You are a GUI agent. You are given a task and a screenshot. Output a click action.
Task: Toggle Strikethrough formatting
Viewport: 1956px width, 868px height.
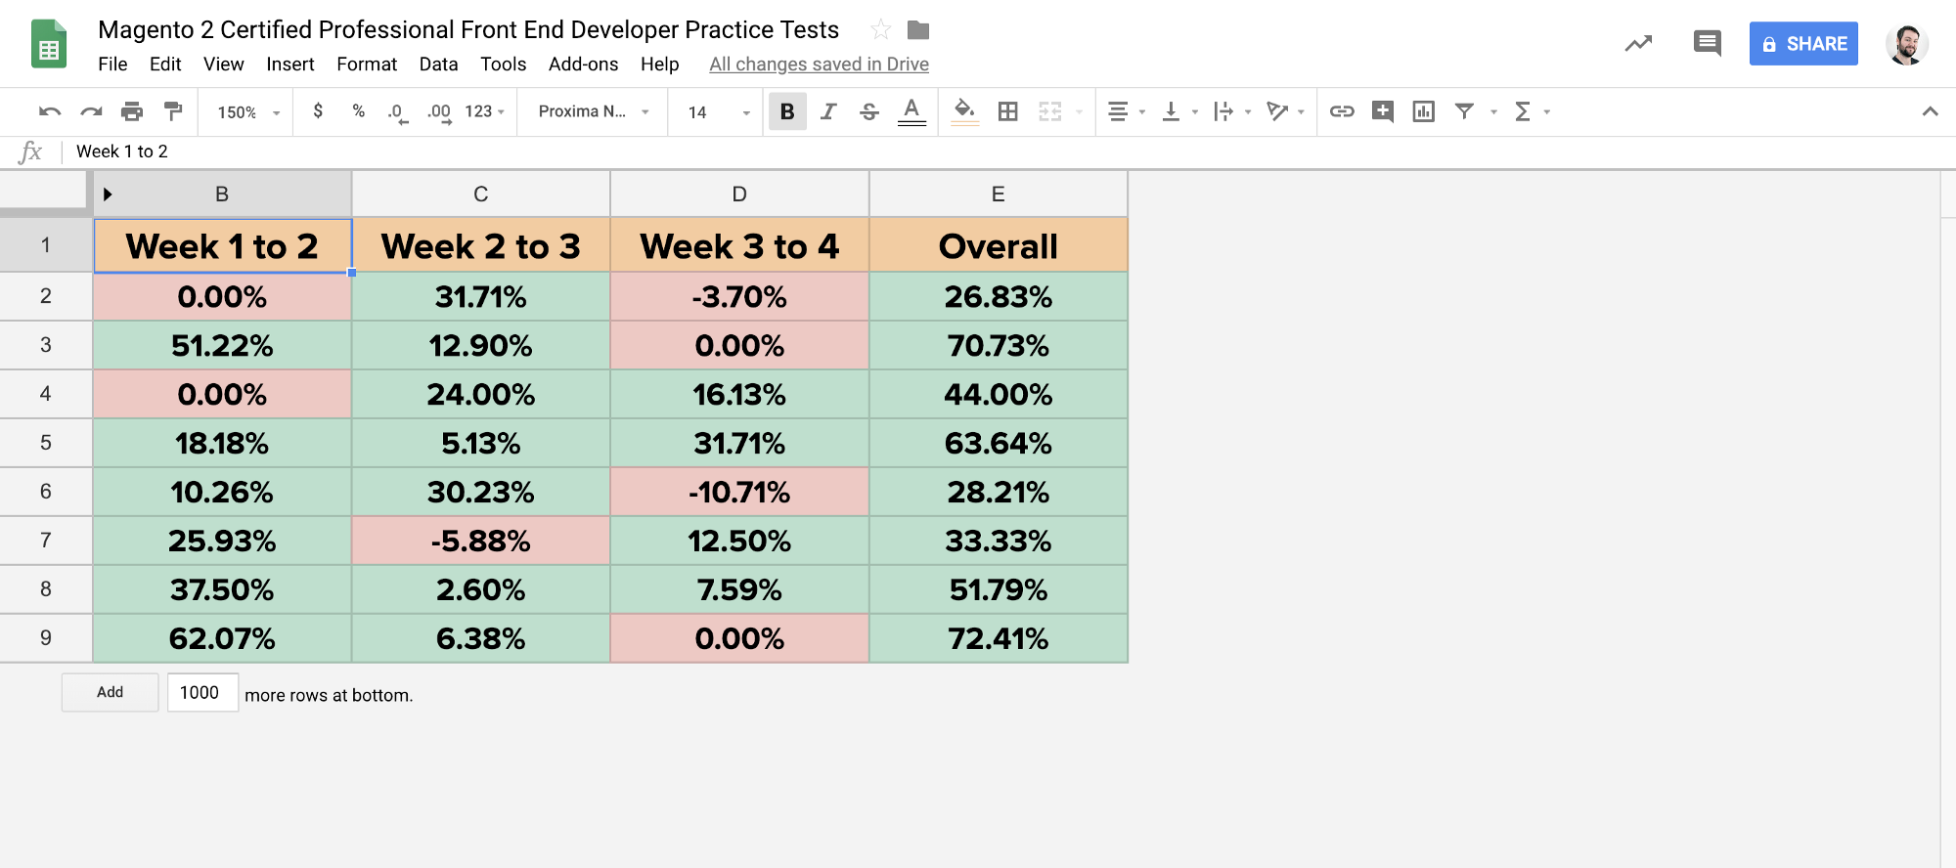869,111
